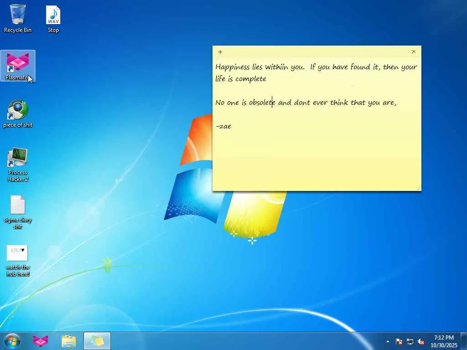
Task: Click the 'life is complete' text line
Action: (x=241, y=79)
